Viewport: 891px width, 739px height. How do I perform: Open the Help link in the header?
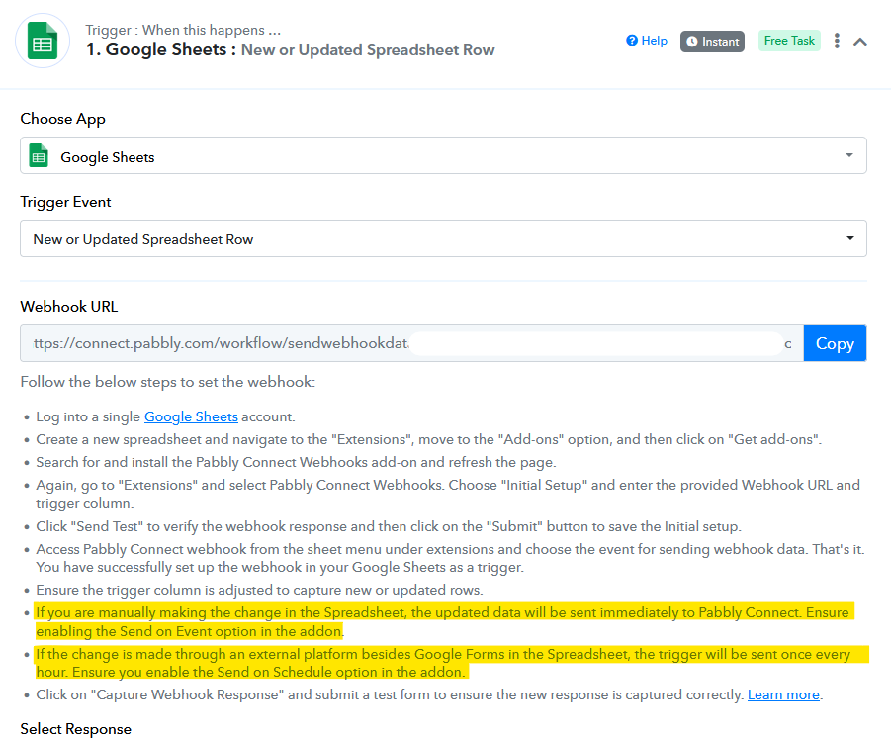pyautogui.click(x=654, y=41)
